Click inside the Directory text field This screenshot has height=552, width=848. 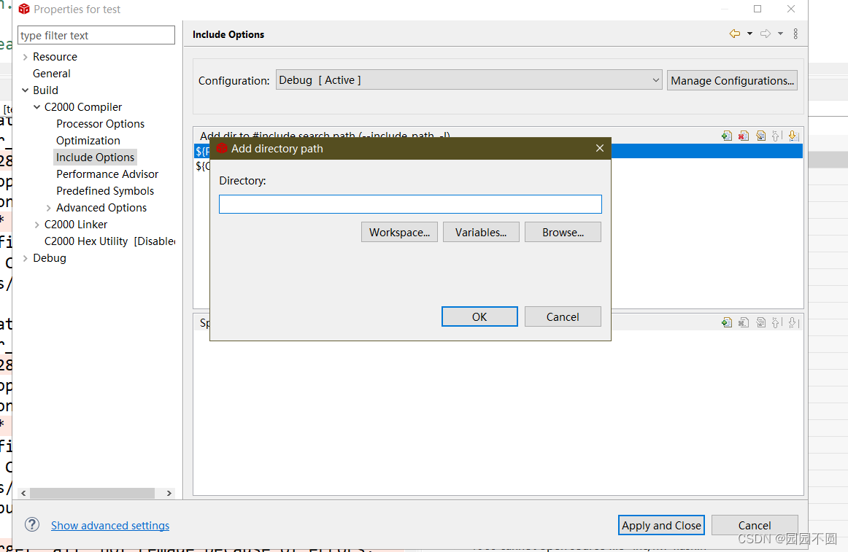point(410,203)
